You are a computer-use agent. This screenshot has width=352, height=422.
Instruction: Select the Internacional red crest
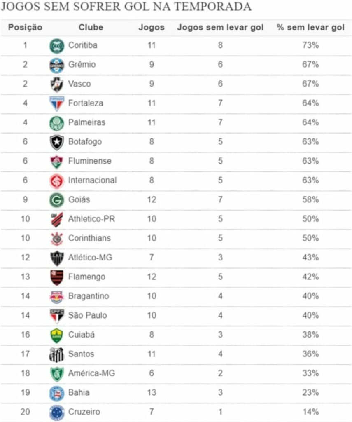point(57,181)
